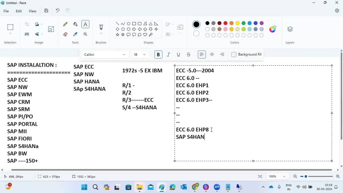Open the Layers panel
Screen dimensions: 343x193
coord(290,29)
